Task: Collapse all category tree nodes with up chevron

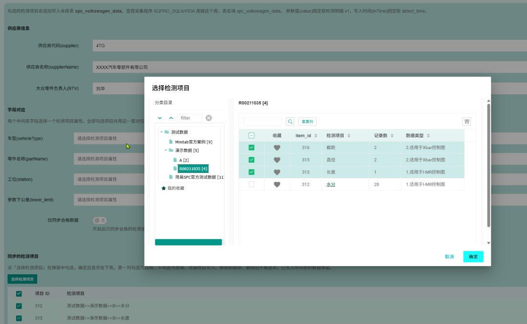Action: (171, 118)
